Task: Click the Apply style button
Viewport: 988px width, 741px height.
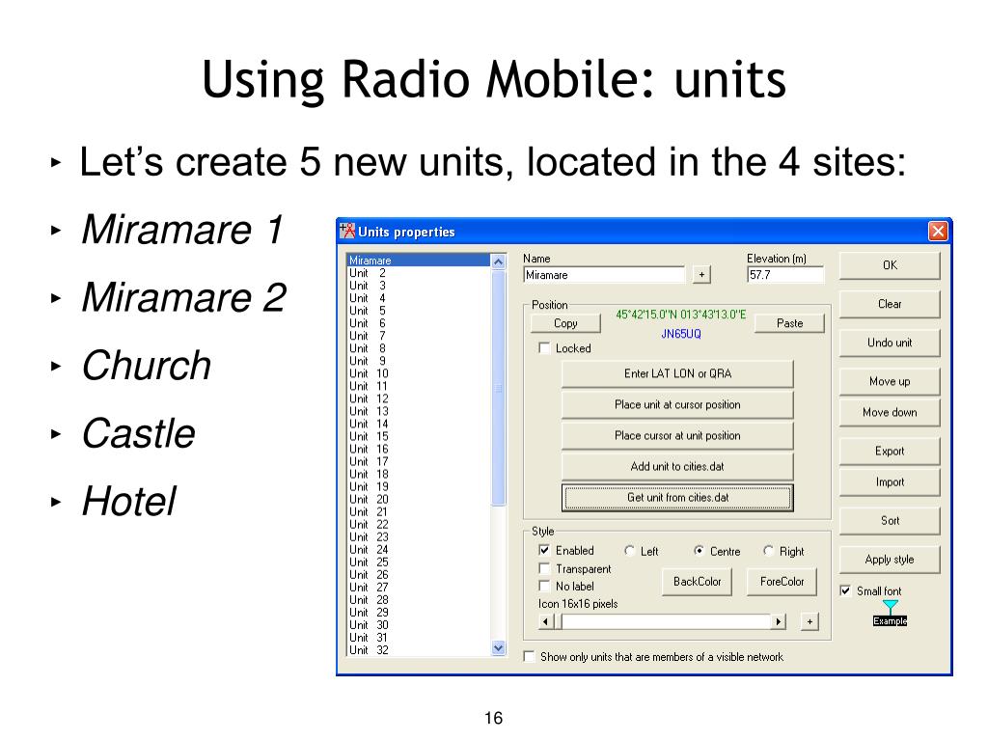Action: click(x=890, y=560)
